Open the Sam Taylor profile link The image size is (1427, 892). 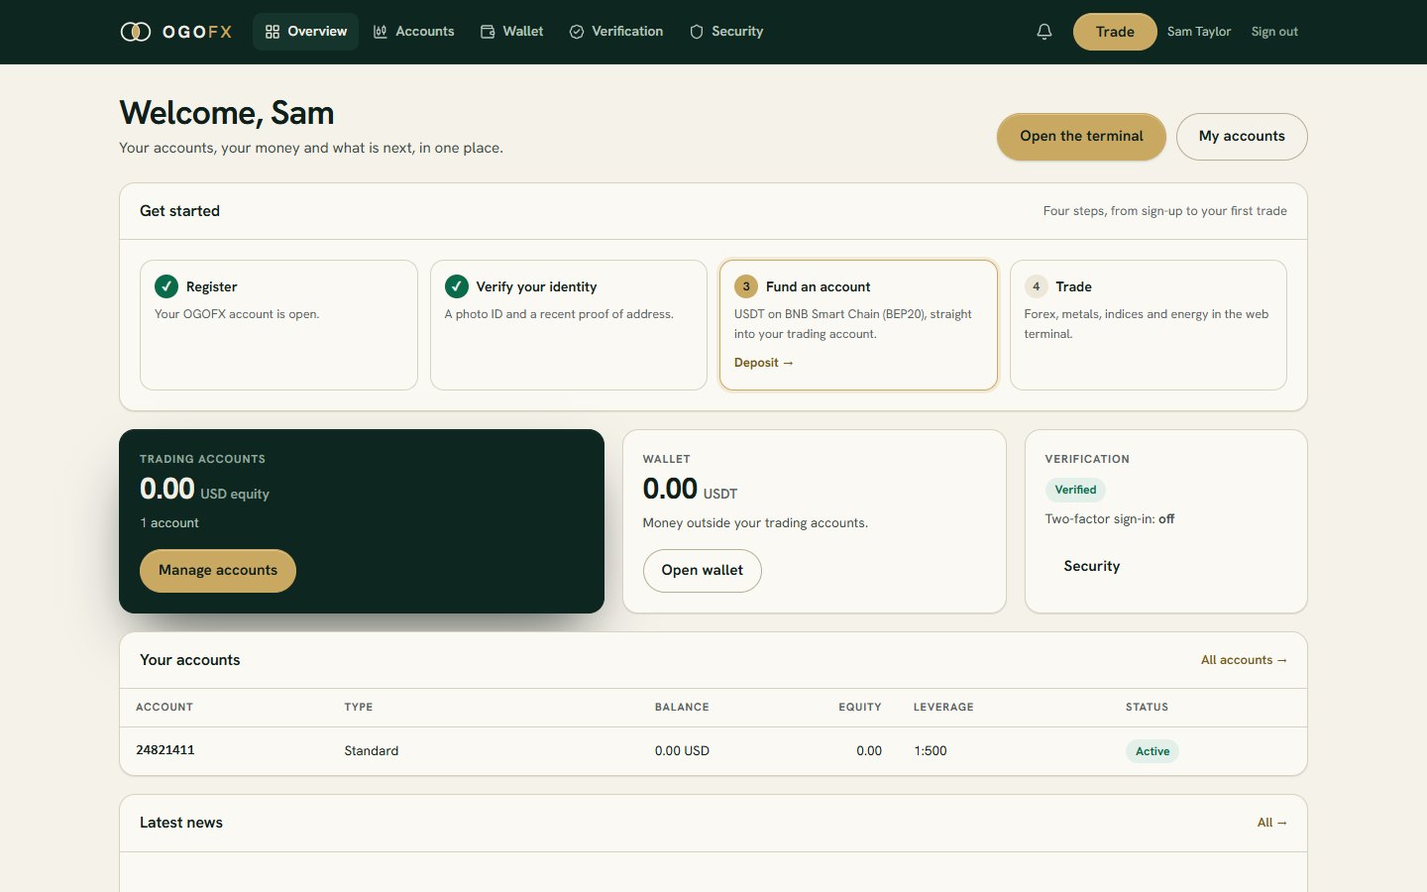(1199, 32)
